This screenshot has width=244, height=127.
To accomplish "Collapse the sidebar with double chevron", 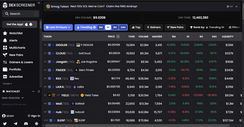I will point(39,3).
